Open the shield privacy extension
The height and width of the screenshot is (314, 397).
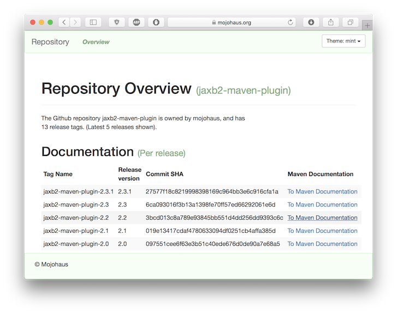116,22
